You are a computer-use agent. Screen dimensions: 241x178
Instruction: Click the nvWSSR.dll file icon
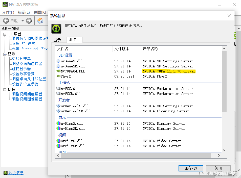tap(58, 93)
